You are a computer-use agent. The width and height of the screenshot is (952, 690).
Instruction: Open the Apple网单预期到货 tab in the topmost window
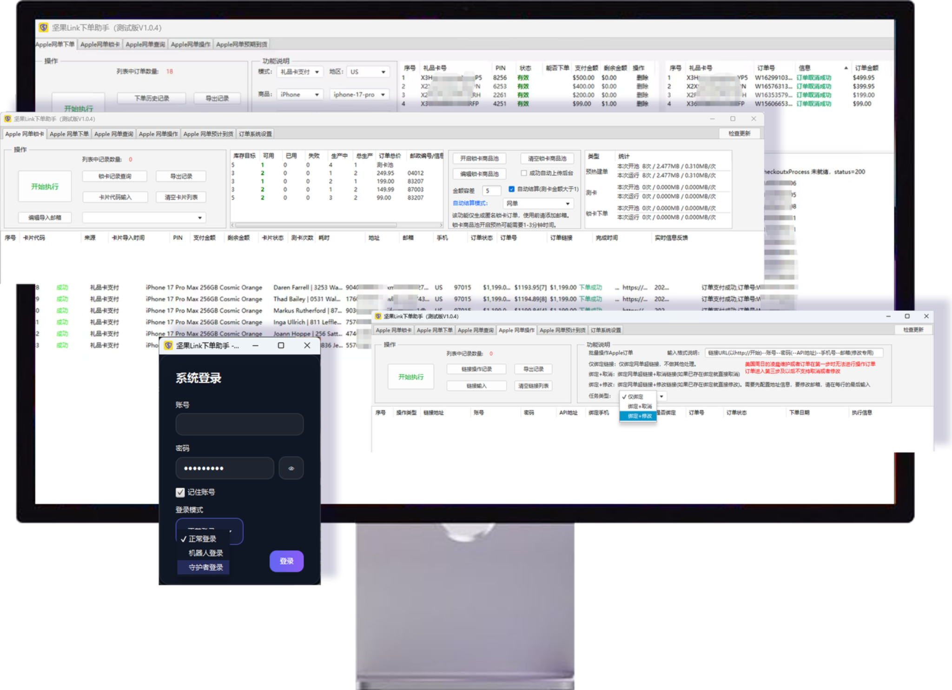(242, 44)
